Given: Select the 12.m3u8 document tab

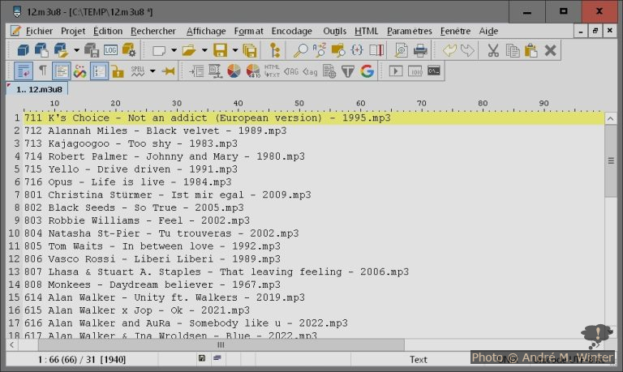Looking at the screenshot, I should tap(37, 88).
